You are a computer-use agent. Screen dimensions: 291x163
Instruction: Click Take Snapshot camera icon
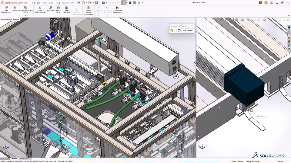pyautogui.click(x=66, y=9)
